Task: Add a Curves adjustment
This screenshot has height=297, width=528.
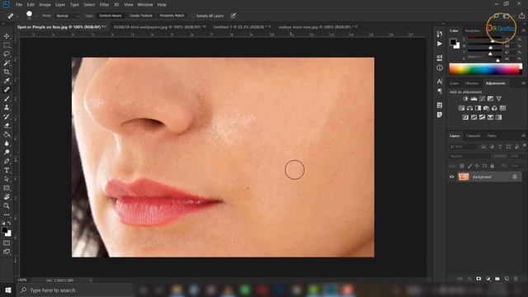Action: (x=482, y=99)
